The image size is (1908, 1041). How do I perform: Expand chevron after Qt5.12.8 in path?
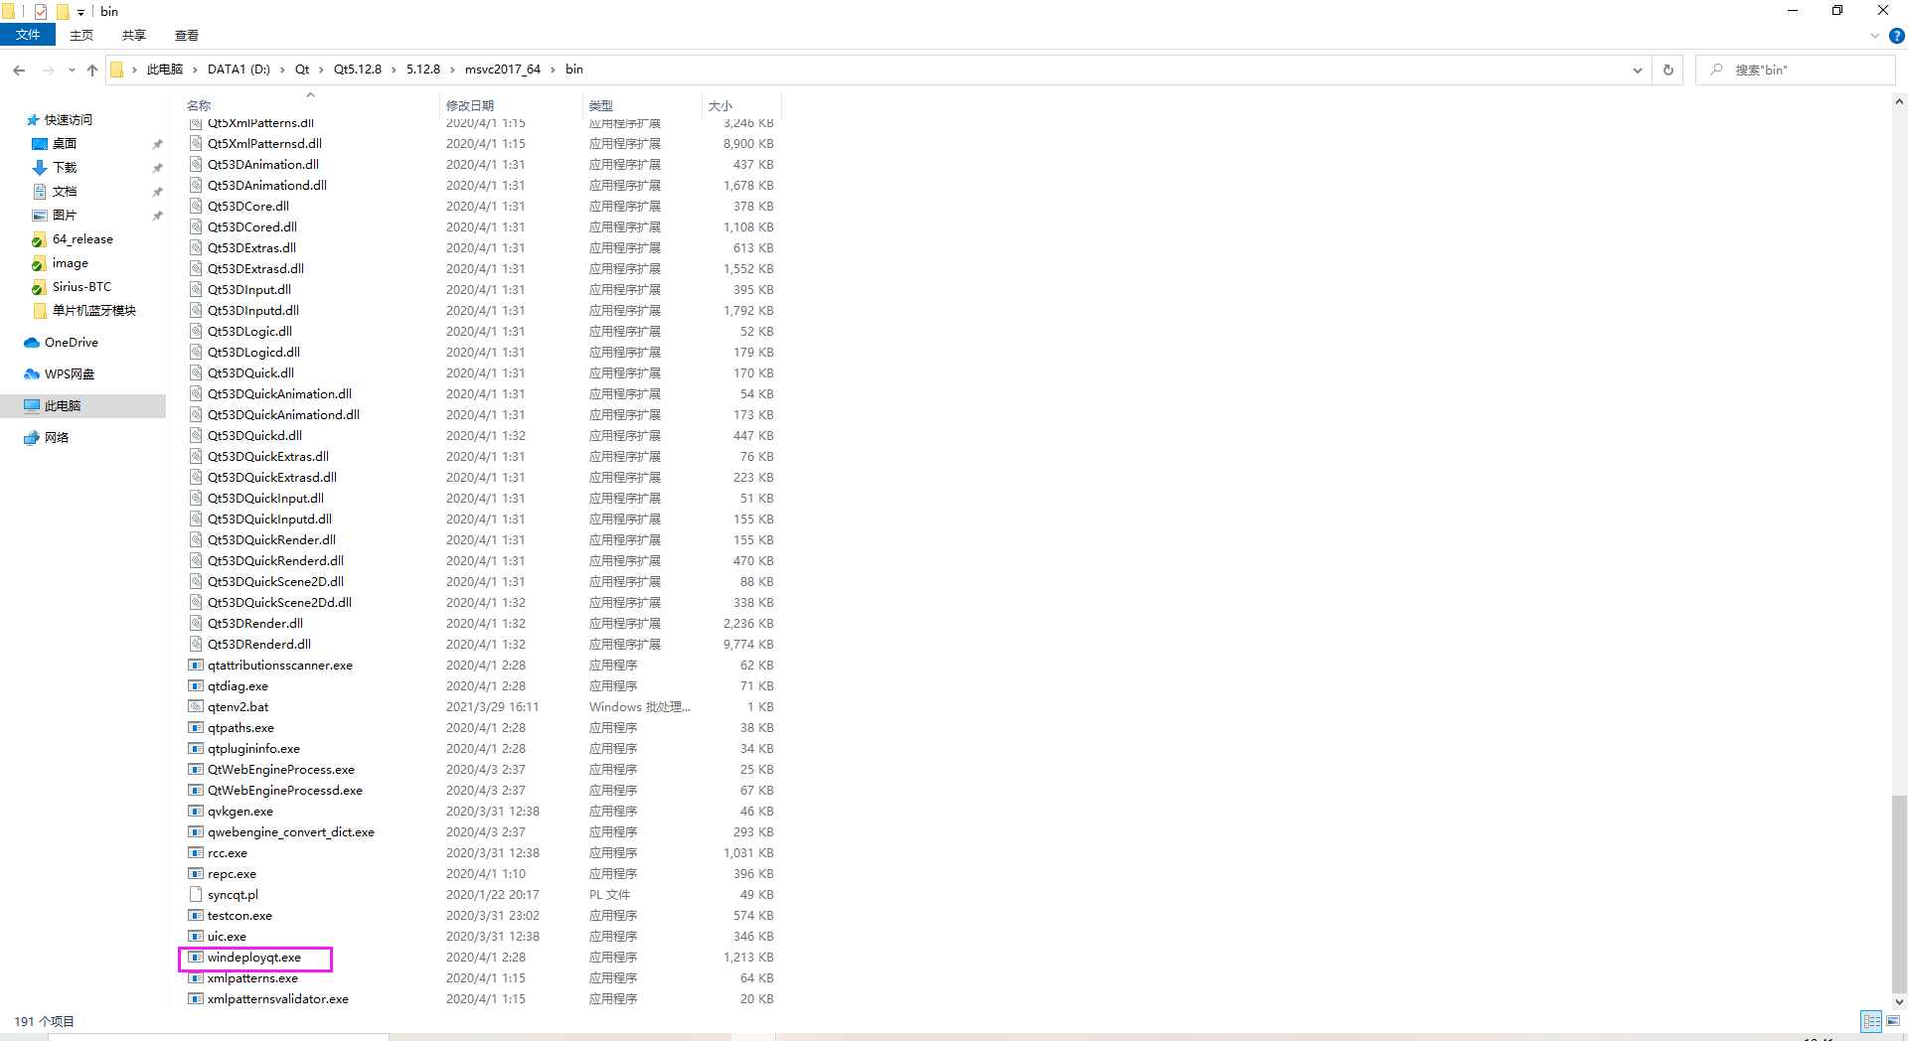pyautogui.click(x=394, y=70)
